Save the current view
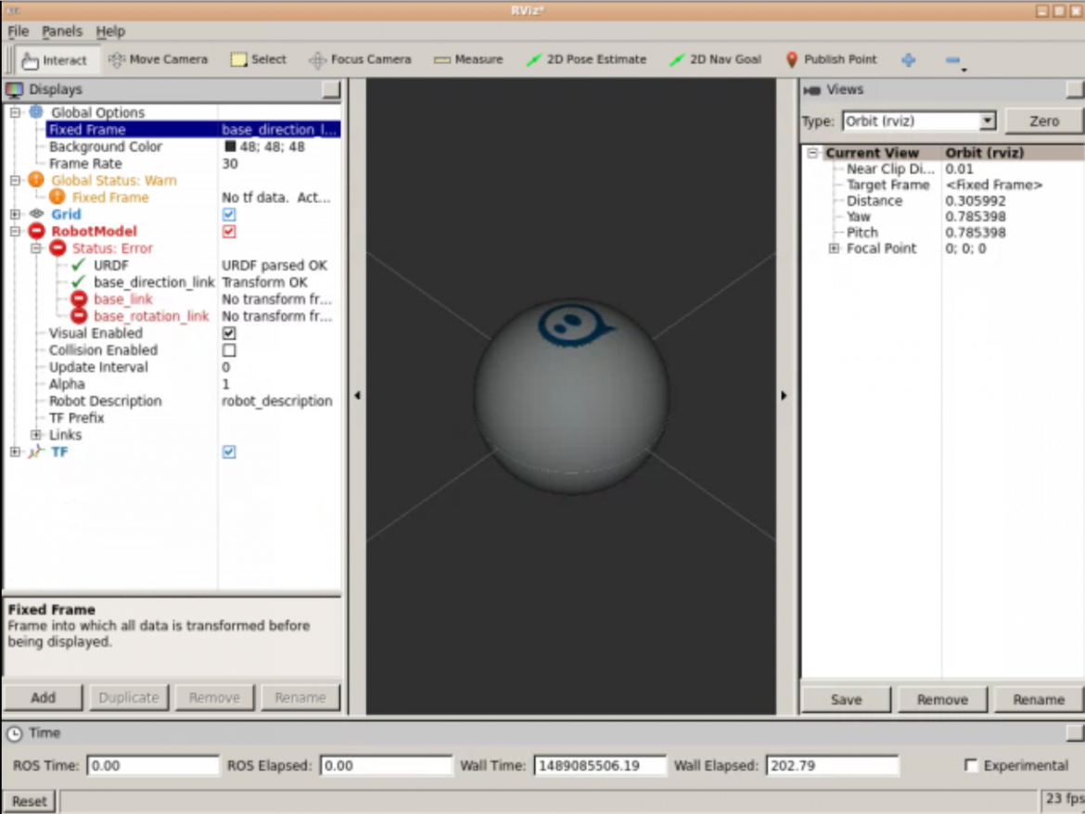The width and height of the screenshot is (1085, 814). tap(846, 699)
